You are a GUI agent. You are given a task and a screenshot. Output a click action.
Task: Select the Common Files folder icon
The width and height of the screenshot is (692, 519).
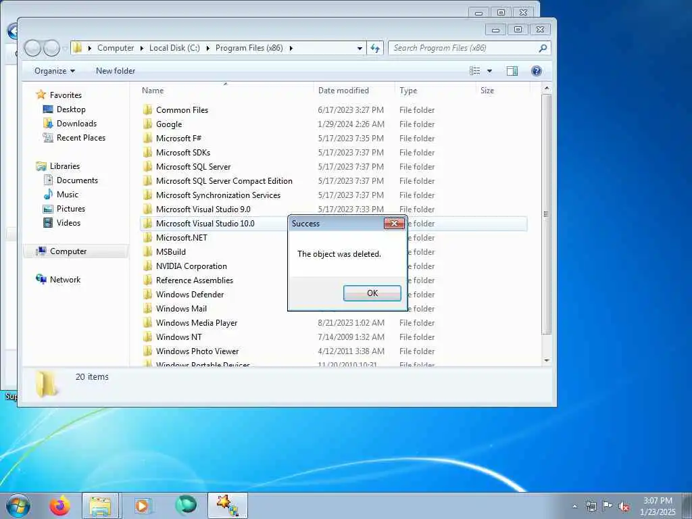click(x=148, y=110)
